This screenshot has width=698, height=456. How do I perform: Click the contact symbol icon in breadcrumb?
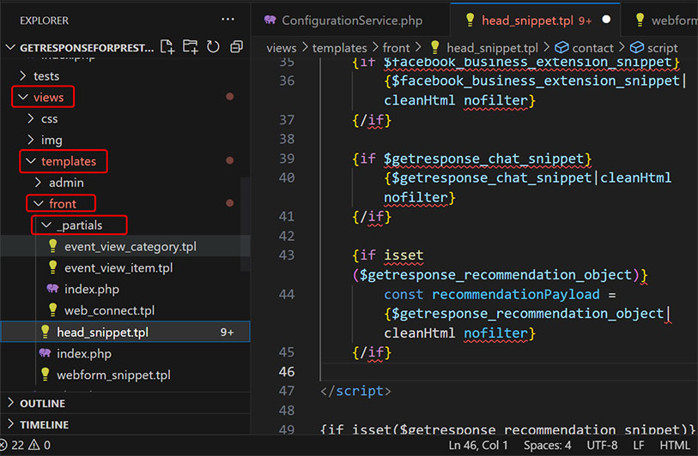[x=561, y=47]
